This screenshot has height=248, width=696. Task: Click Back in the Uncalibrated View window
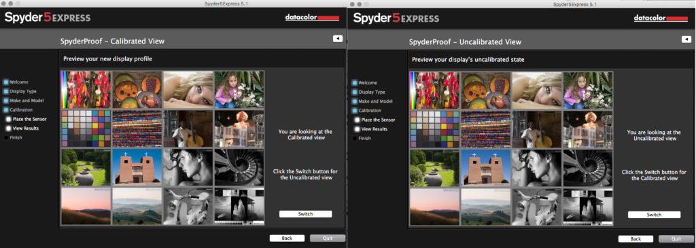pyautogui.click(x=636, y=239)
